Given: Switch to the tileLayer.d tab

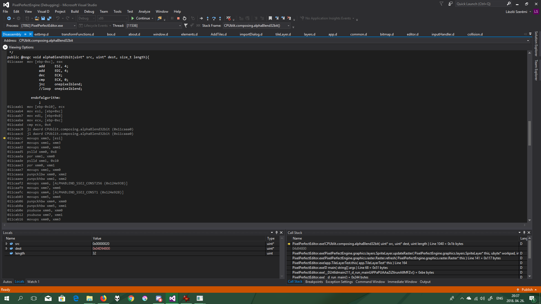Looking at the screenshot, I should point(283,34).
